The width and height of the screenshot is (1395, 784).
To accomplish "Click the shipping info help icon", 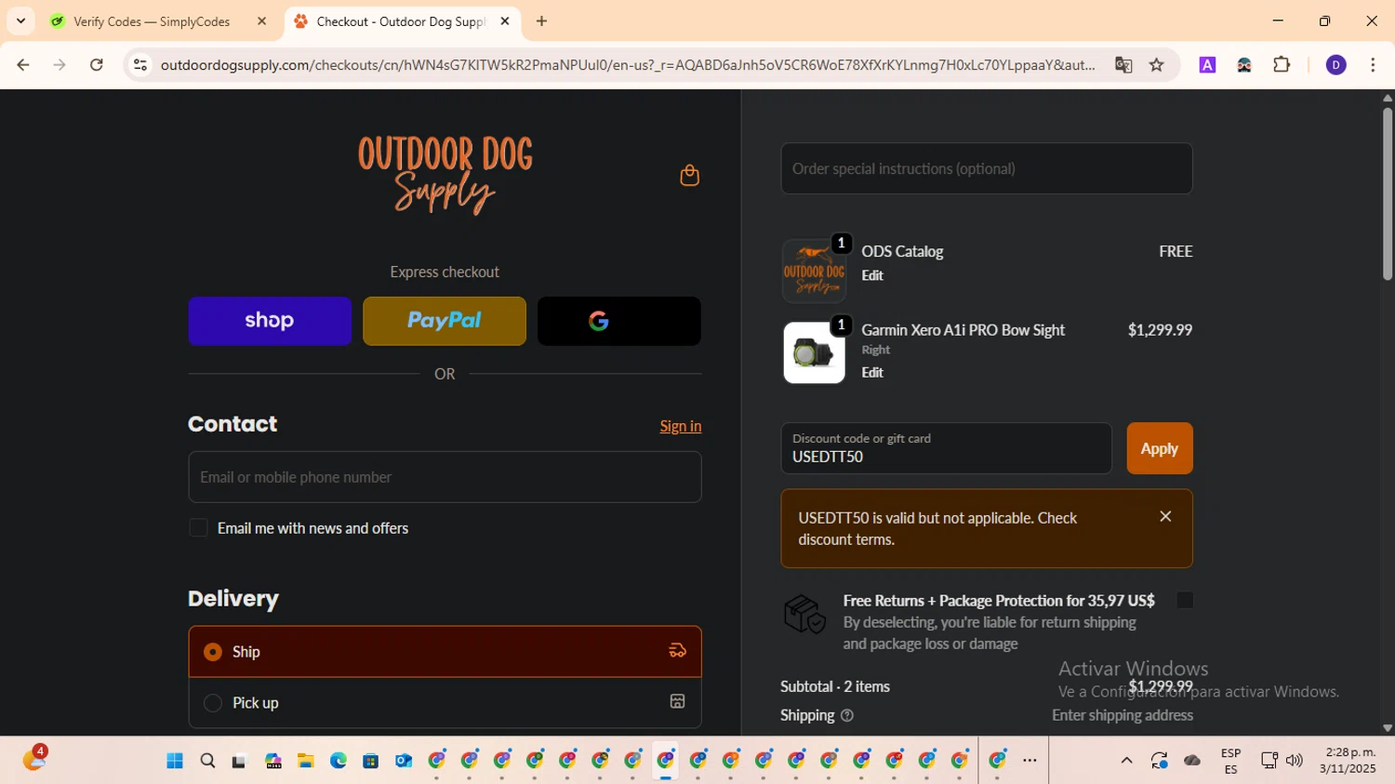I will tap(846, 715).
